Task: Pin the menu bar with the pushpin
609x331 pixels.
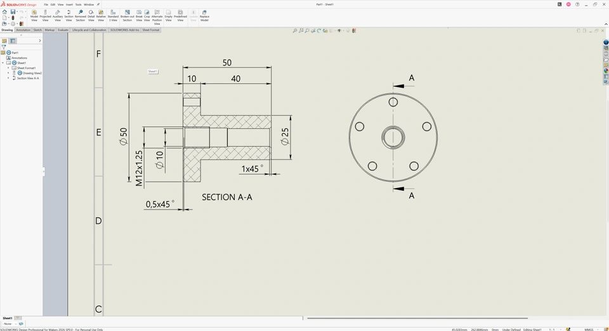Action: click(98, 4)
